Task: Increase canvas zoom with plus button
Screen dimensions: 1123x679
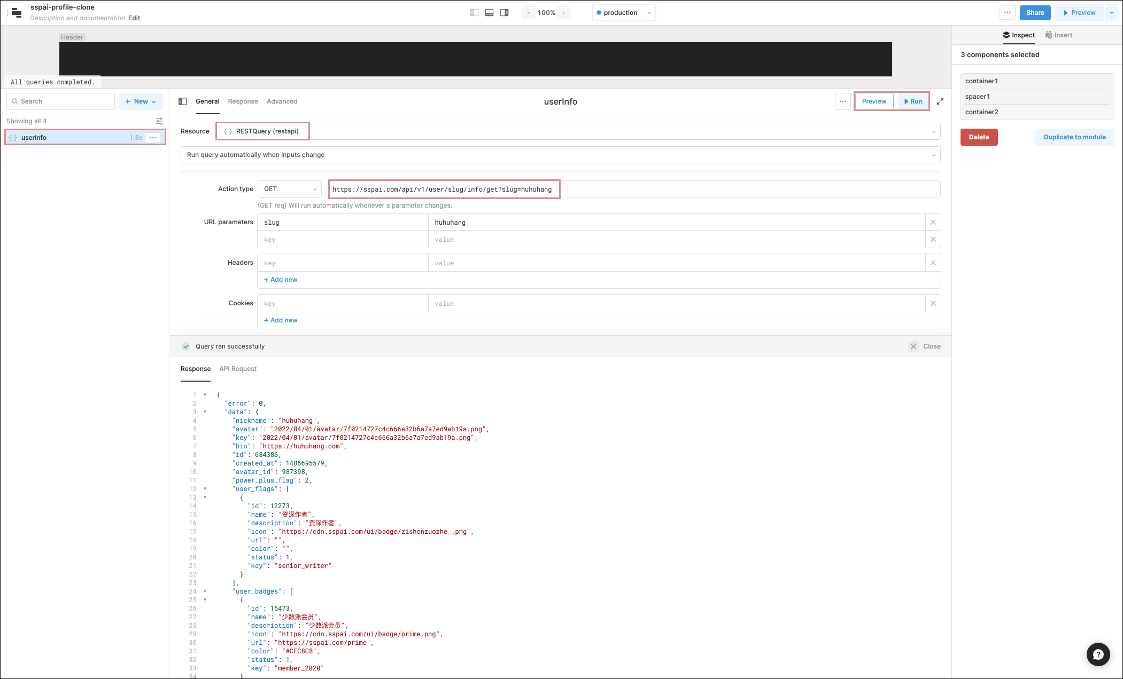Action: 563,13
